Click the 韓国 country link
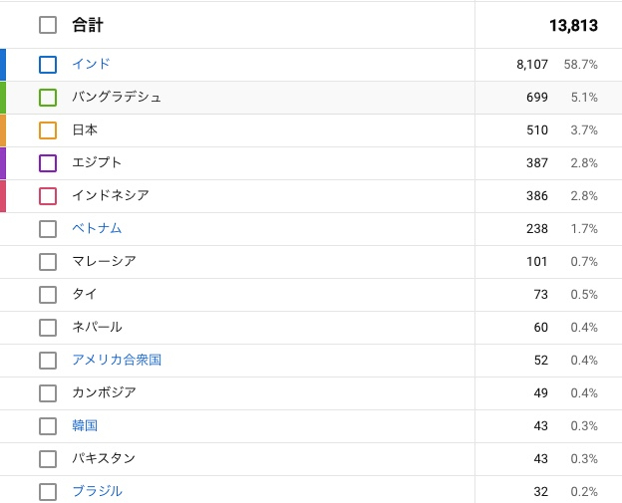Viewport: 622px width, 503px height. pos(85,425)
